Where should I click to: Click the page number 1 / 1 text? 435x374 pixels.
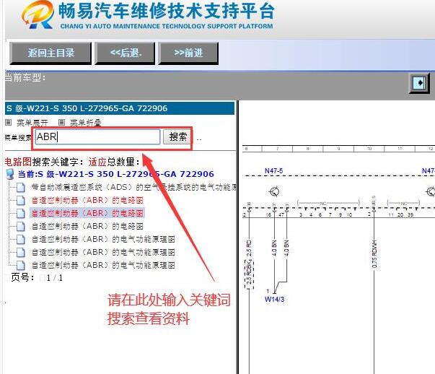[55, 278]
